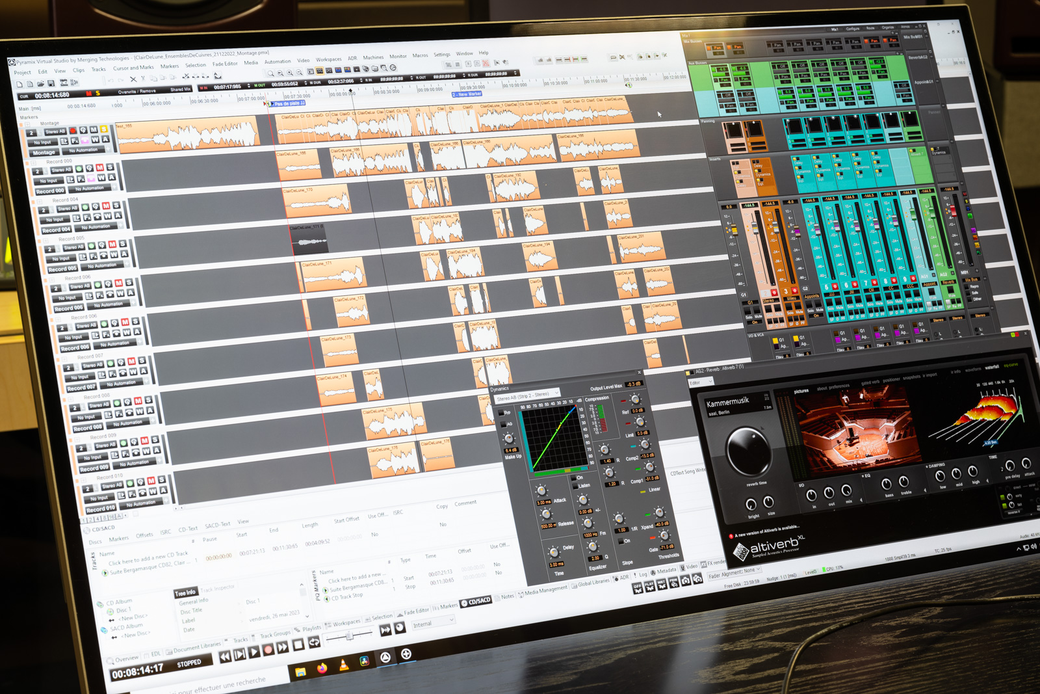1040x694 pixels.
Task: Open the Clips menu
Action: click(79, 70)
